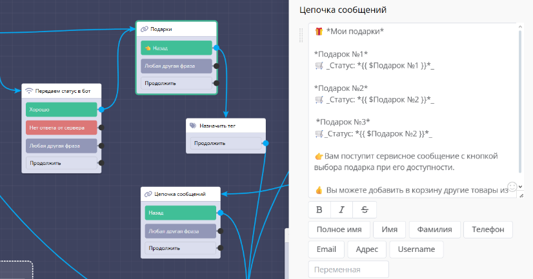The image size is (533, 279).
Task: Click the link icon on Подарки node
Action: (x=144, y=29)
